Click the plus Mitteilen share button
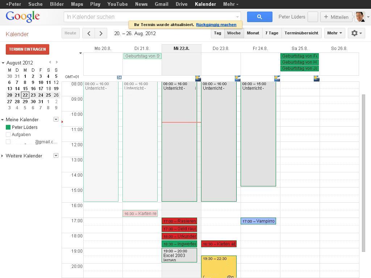The width and height of the screenshot is (371, 278). point(336,17)
